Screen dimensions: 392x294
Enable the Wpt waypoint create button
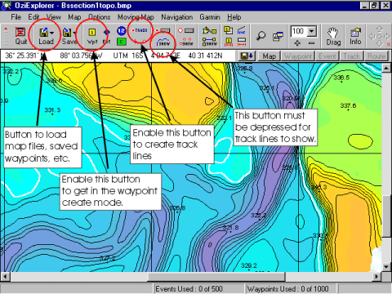tap(92, 36)
